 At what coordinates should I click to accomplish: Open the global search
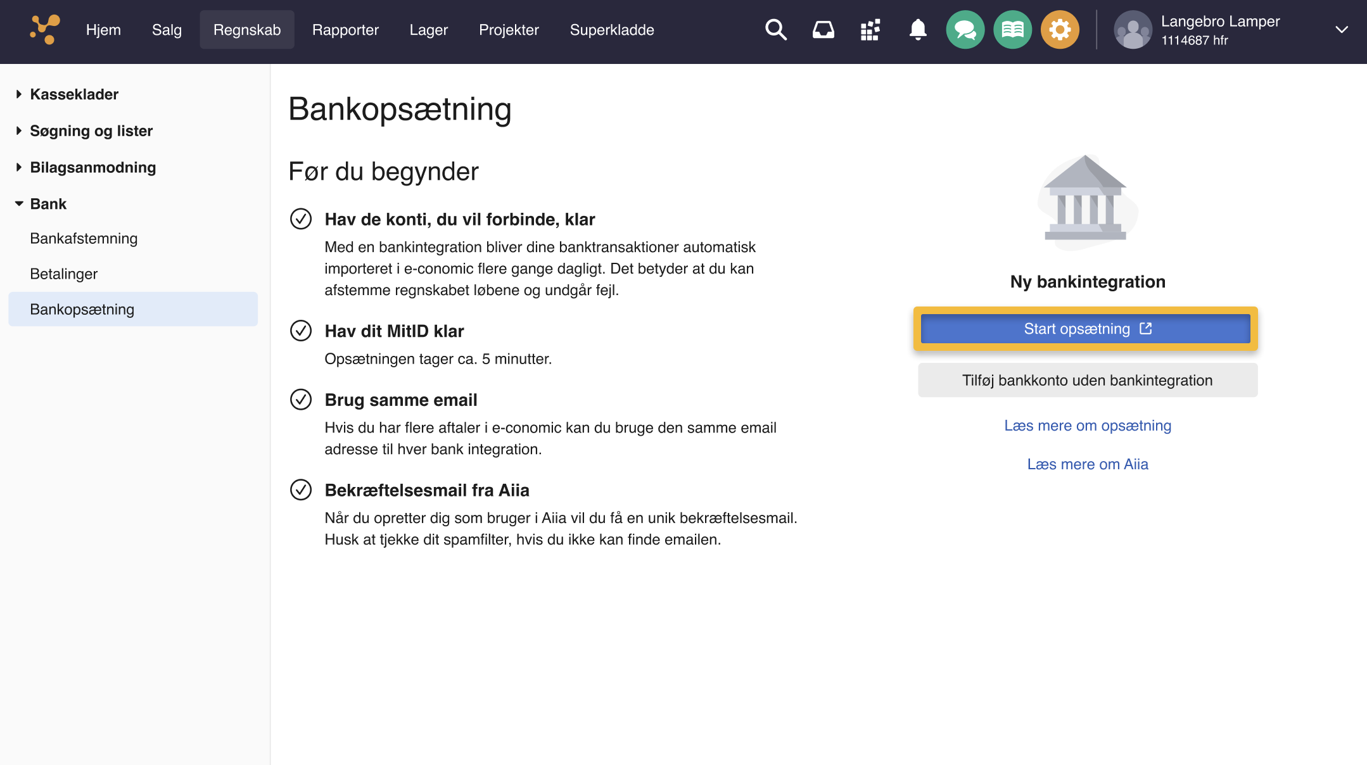(775, 29)
